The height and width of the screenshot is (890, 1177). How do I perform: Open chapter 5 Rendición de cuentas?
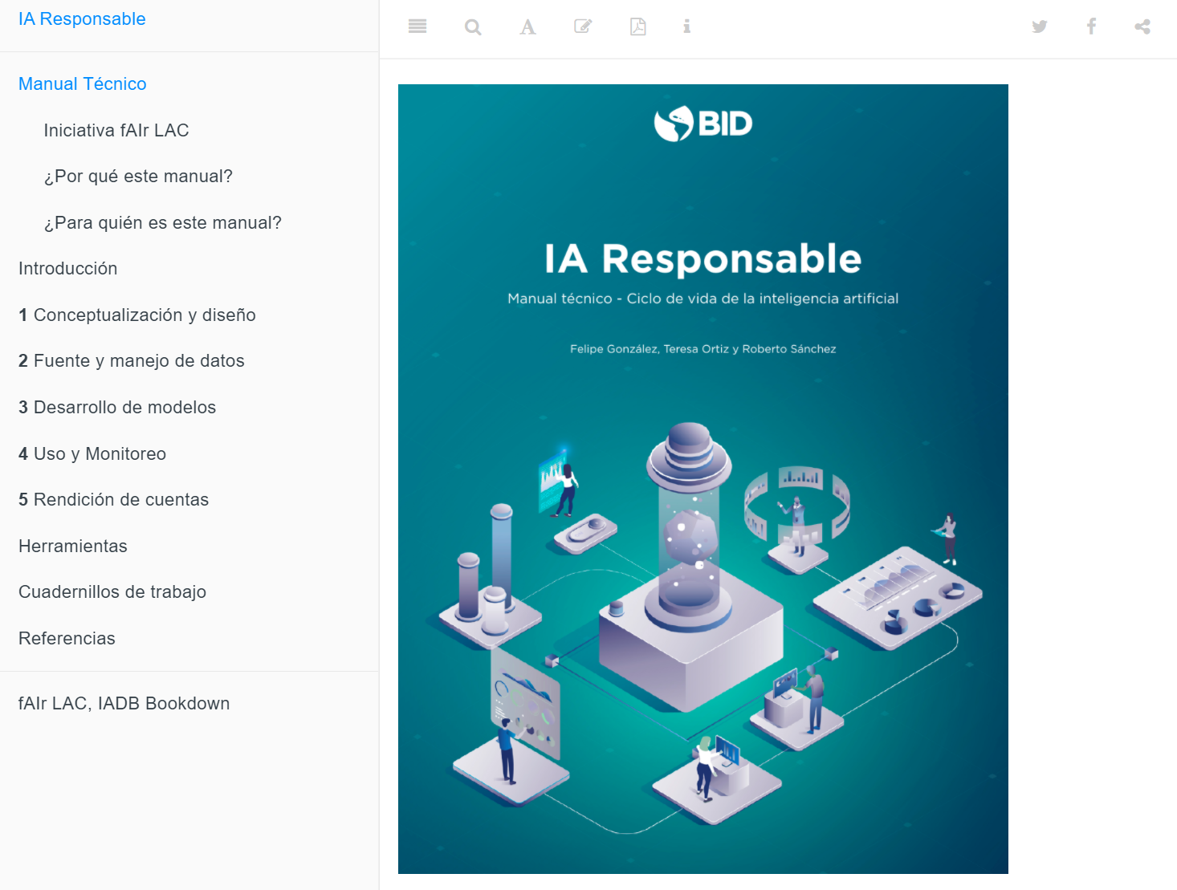114,500
